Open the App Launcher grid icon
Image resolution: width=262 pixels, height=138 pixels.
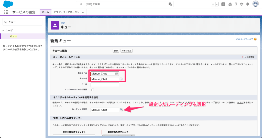tap(6, 12)
